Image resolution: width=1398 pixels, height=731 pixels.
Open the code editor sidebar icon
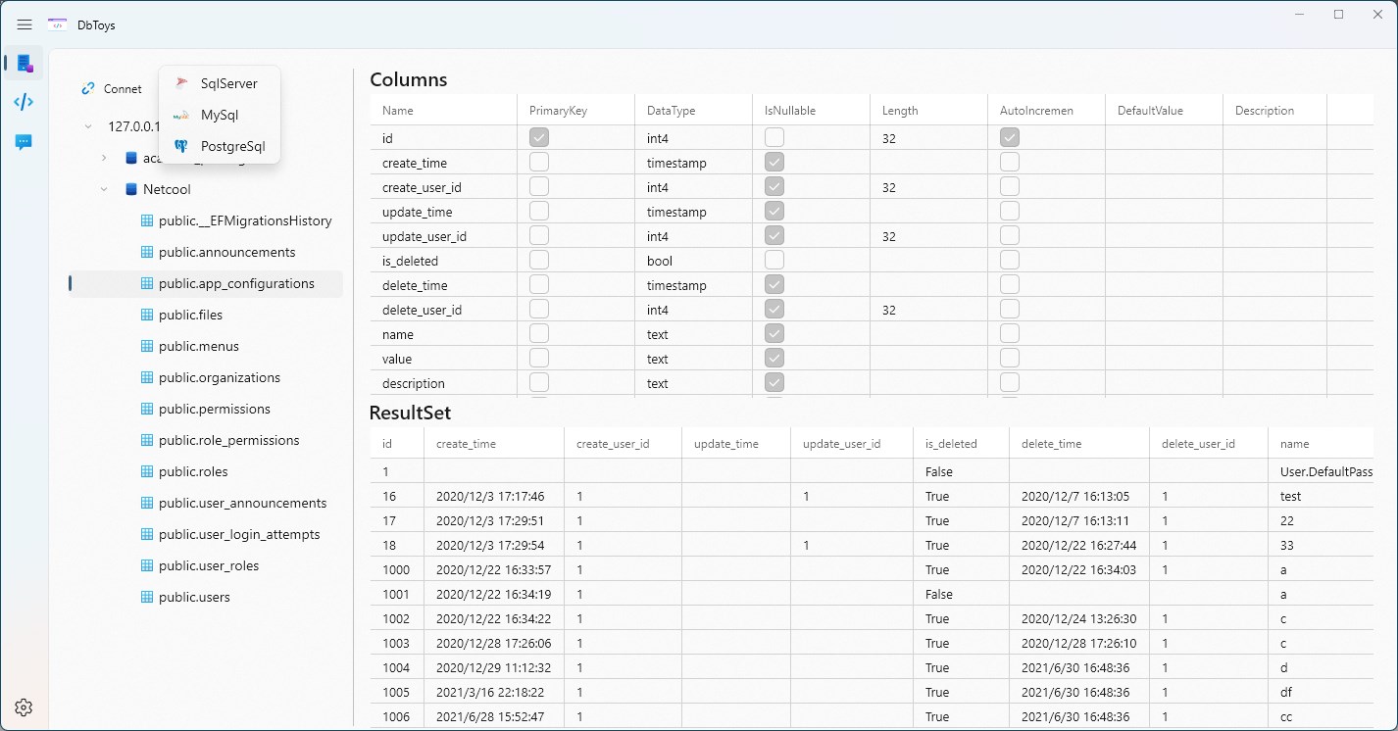25,102
